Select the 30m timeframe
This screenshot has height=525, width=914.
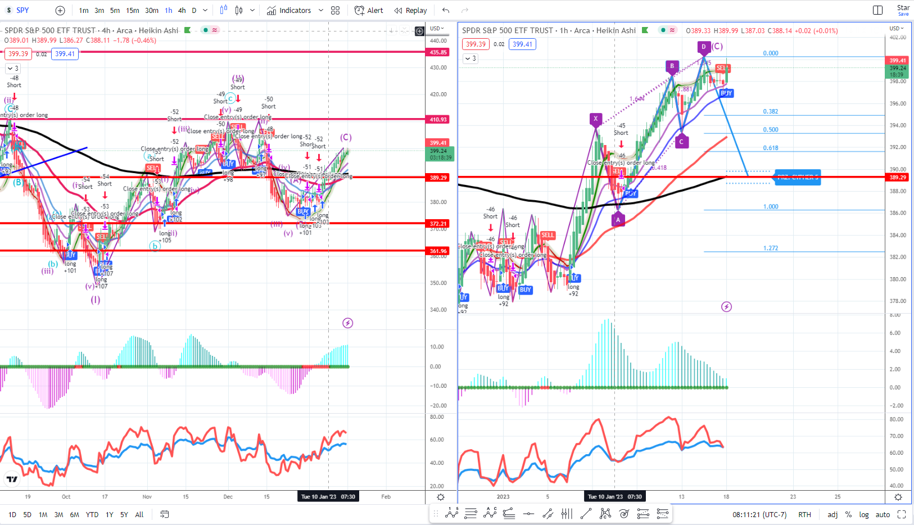click(152, 10)
